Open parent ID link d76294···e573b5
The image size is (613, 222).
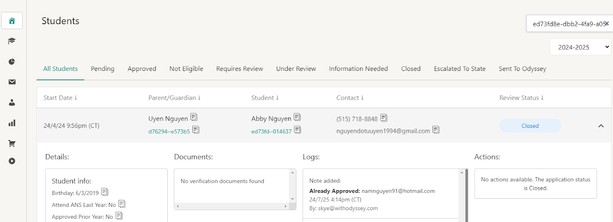(169, 132)
